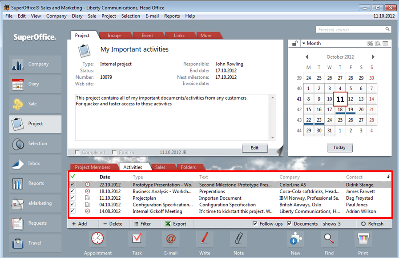Toggle the Publish checkbox
The width and height of the screenshot is (399, 258).
(114, 152)
